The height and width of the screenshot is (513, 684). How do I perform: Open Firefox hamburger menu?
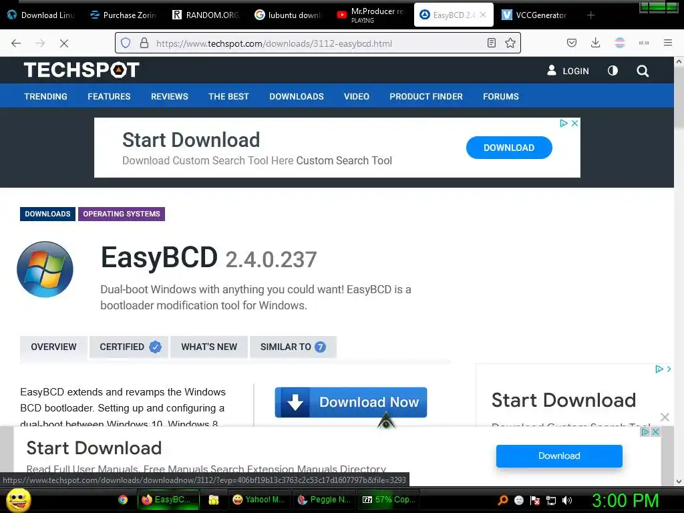(667, 43)
